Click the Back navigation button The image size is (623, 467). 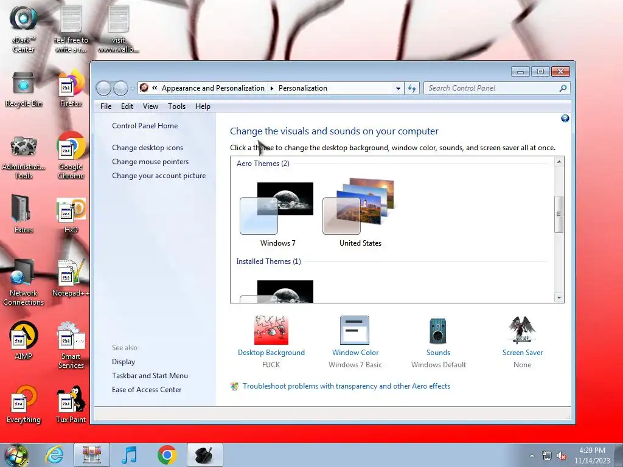[x=103, y=88]
